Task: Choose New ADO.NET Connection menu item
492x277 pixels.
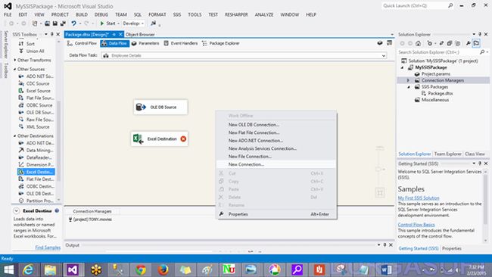Action: (x=255, y=141)
